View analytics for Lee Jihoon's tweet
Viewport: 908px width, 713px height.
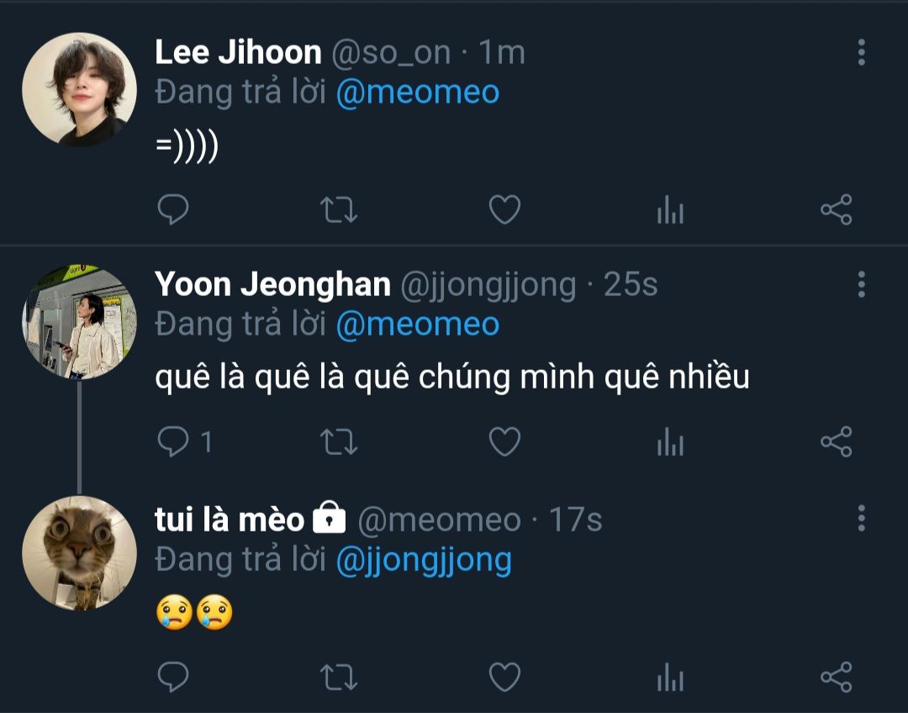(x=670, y=209)
